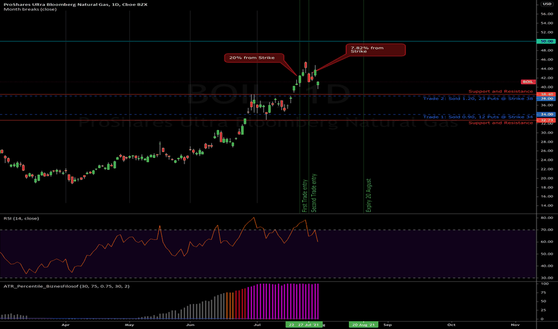Click the 'Second Trade entry' vertical line label

(x=314, y=193)
